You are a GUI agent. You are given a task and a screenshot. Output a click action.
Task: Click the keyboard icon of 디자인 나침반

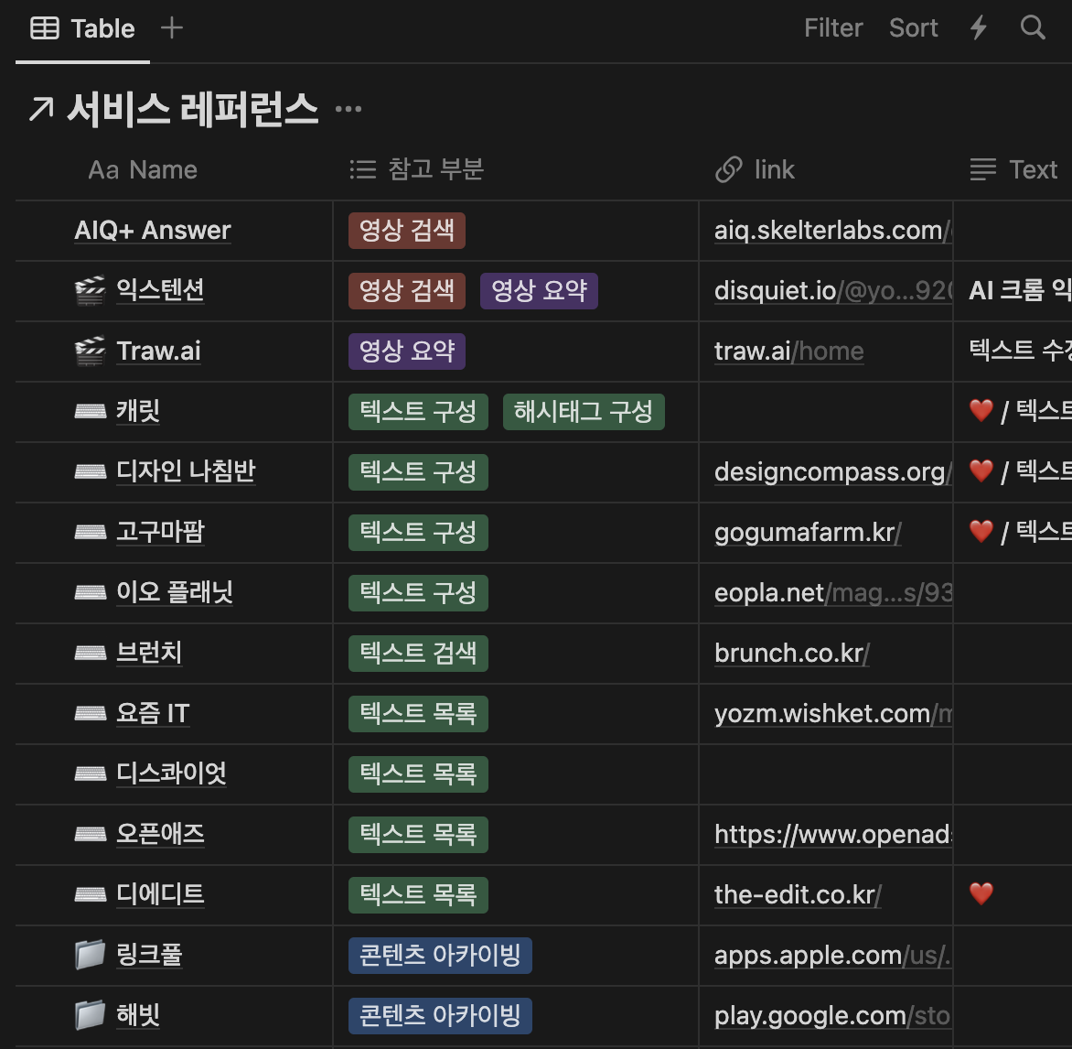91,471
